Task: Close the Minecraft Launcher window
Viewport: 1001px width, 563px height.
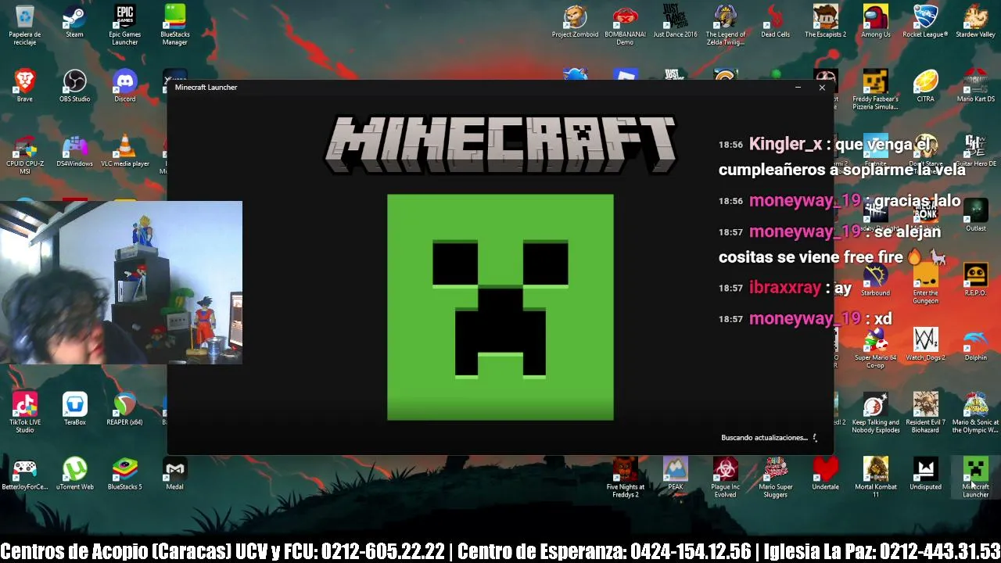Action: [x=822, y=88]
